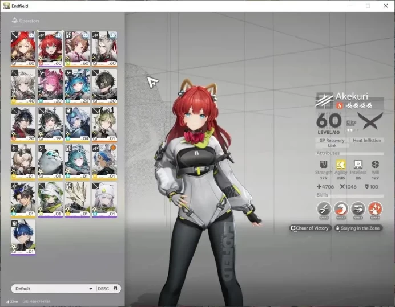The image size is (395, 307).
Task: Click the Heat element icon under Akekuri
Action: point(339,105)
